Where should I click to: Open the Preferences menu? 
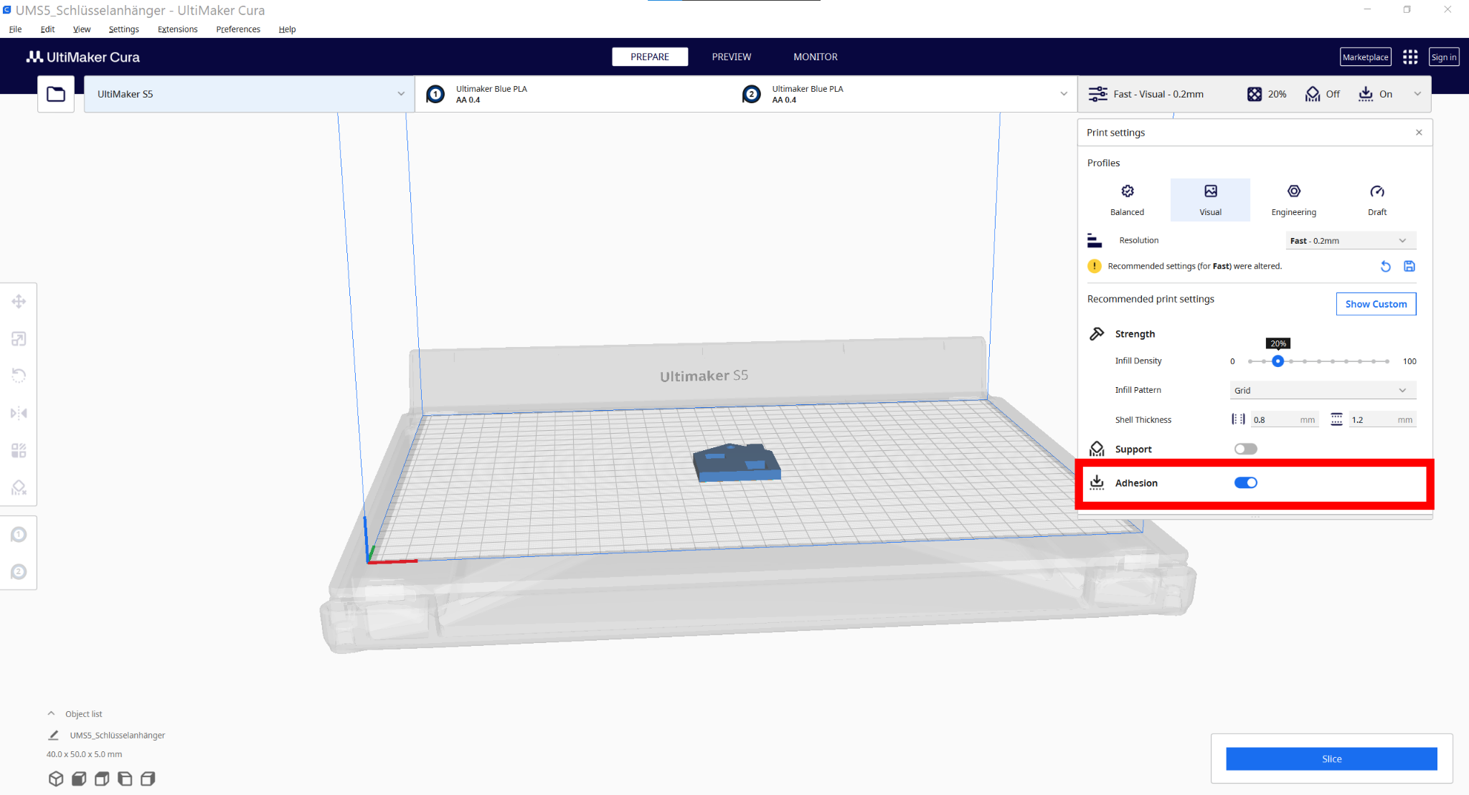238,29
